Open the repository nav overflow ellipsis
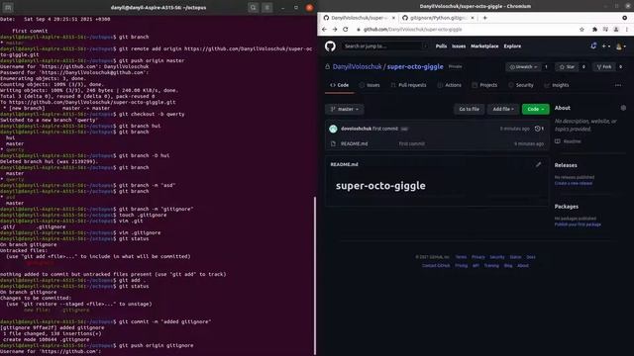This screenshot has height=356, width=634. (x=618, y=85)
